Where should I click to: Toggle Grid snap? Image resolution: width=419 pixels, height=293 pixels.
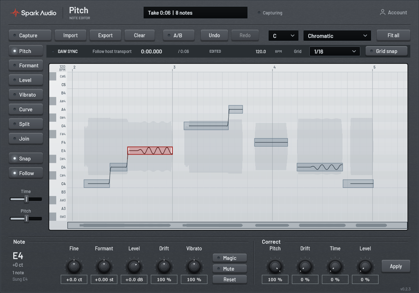pos(387,51)
